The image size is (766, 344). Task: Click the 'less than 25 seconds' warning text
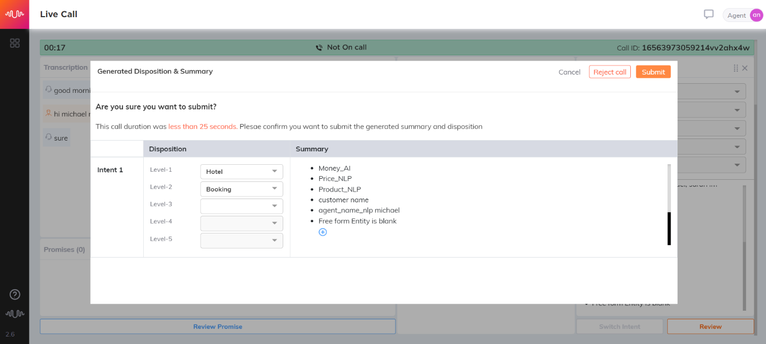203,127
